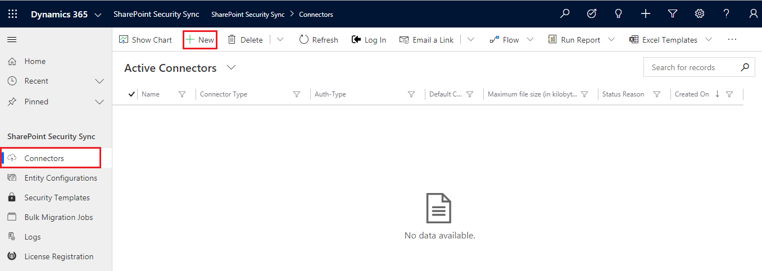The width and height of the screenshot is (762, 271).
Task: Click the Entity Configurations icon
Action: point(12,178)
